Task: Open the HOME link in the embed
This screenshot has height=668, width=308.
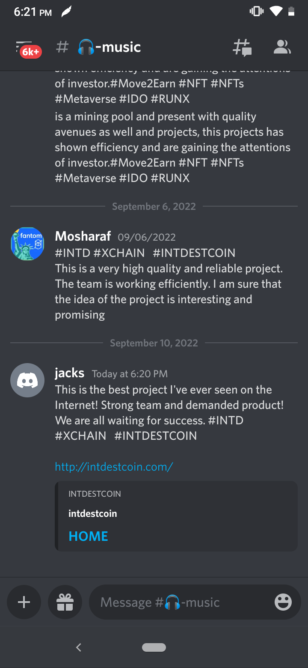Action: tap(89, 536)
